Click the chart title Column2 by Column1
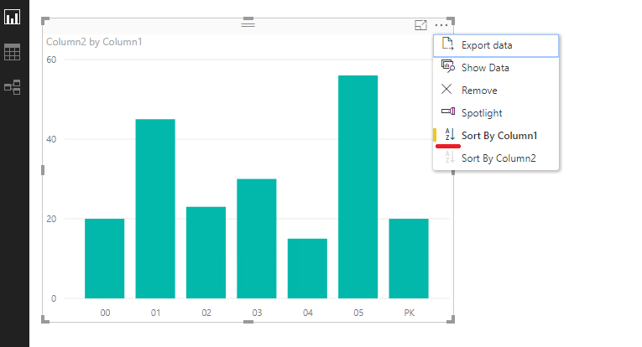The height and width of the screenshot is (347, 642). (94, 42)
